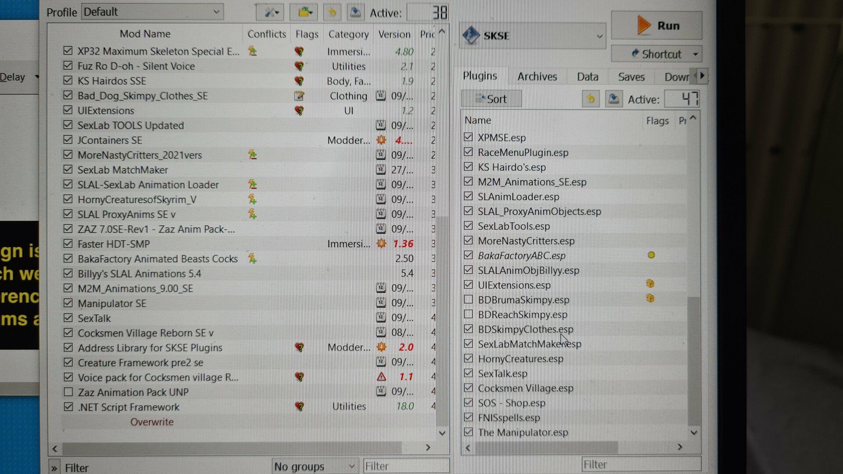Sort mods by Conflicts column header
843x474 pixels.
click(267, 34)
